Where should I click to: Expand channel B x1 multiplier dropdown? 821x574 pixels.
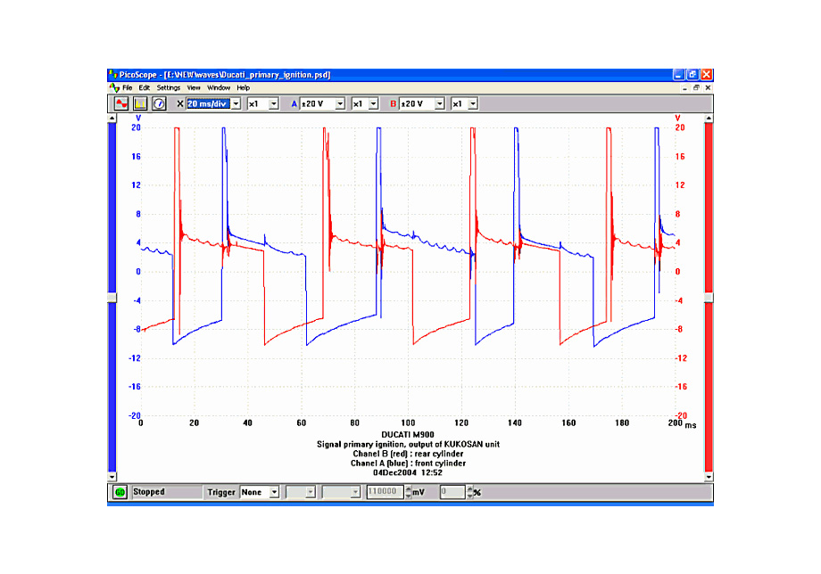[x=473, y=104]
